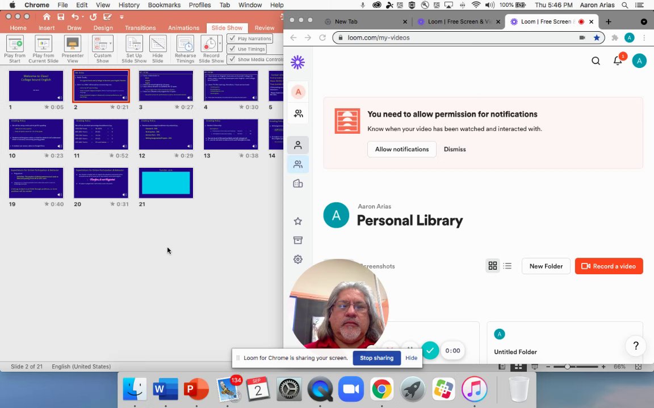Image resolution: width=654 pixels, height=408 pixels.
Task: Open Loom sidebar star bookmarks
Action: 298,221
